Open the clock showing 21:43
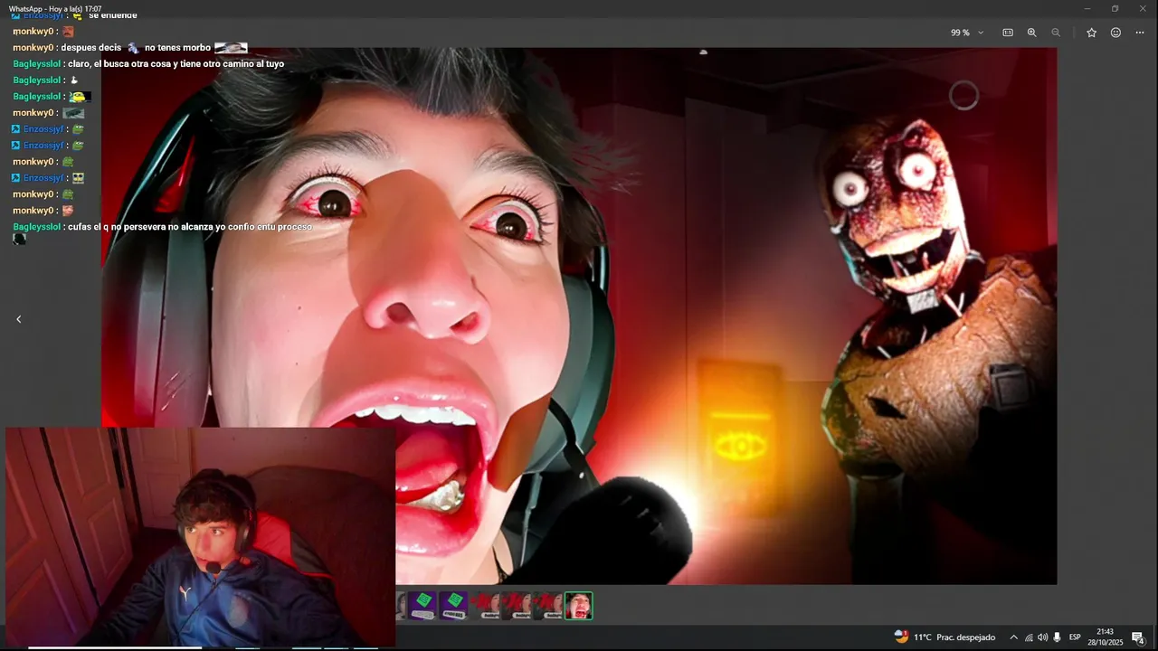This screenshot has height=651, width=1158. pos(1107,637)
